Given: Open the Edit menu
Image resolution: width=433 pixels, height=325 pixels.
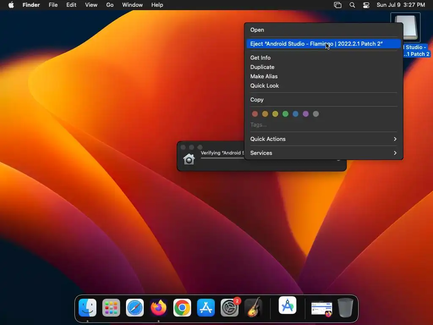Looking at the screenshot, I should (71, 5).
